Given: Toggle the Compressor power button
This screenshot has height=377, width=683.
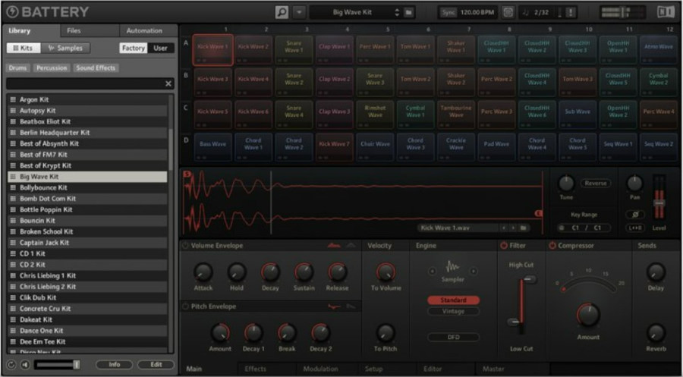Looking at the screenshot, I should (x=552, y=246).
